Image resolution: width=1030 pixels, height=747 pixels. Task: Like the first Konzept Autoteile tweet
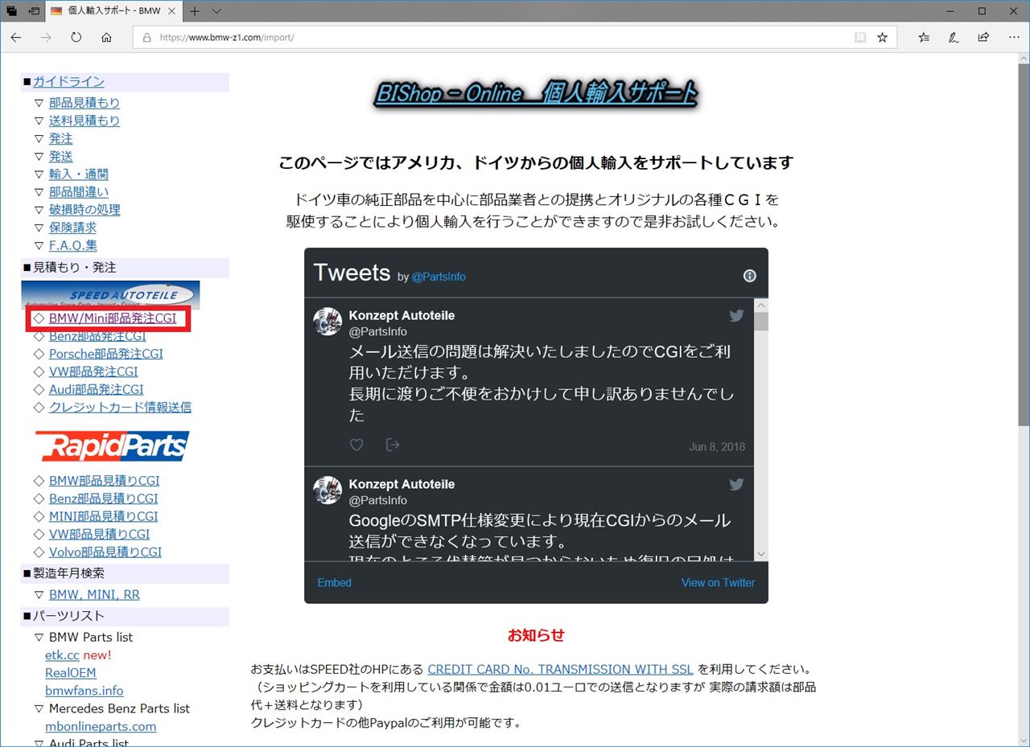[356, 445]
